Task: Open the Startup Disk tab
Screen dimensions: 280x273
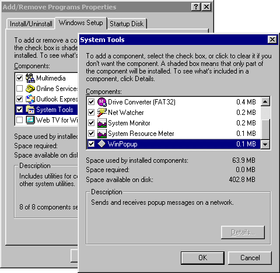Action: [127, 24]
